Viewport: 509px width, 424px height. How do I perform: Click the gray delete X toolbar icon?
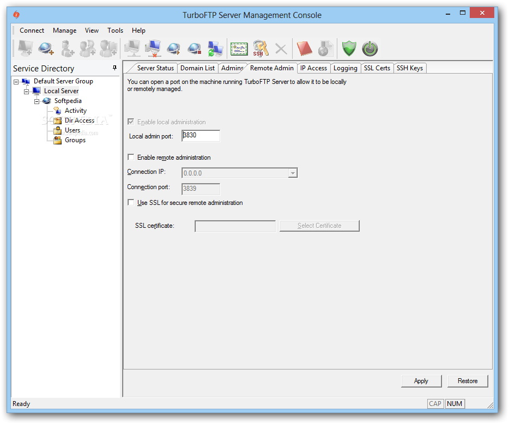(281, 49)
